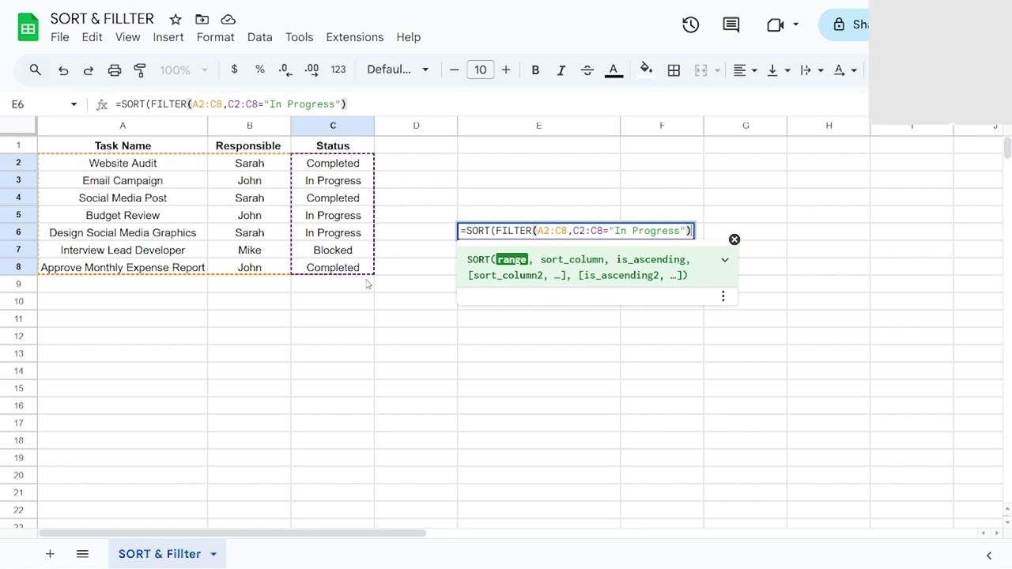The height and width of the screenshot is (569, 1012).
Task: Activate the paint format tool
Action: click(140, 70)
